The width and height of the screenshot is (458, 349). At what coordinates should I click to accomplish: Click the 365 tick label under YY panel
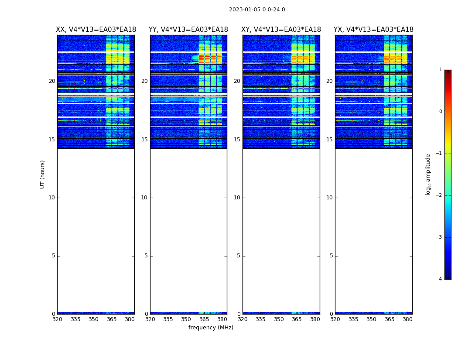tap(204, 319)
